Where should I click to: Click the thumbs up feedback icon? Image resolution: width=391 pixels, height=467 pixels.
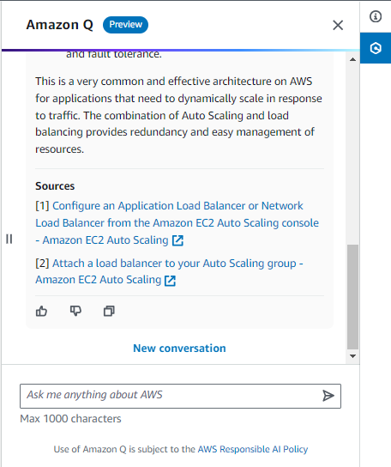41,312
